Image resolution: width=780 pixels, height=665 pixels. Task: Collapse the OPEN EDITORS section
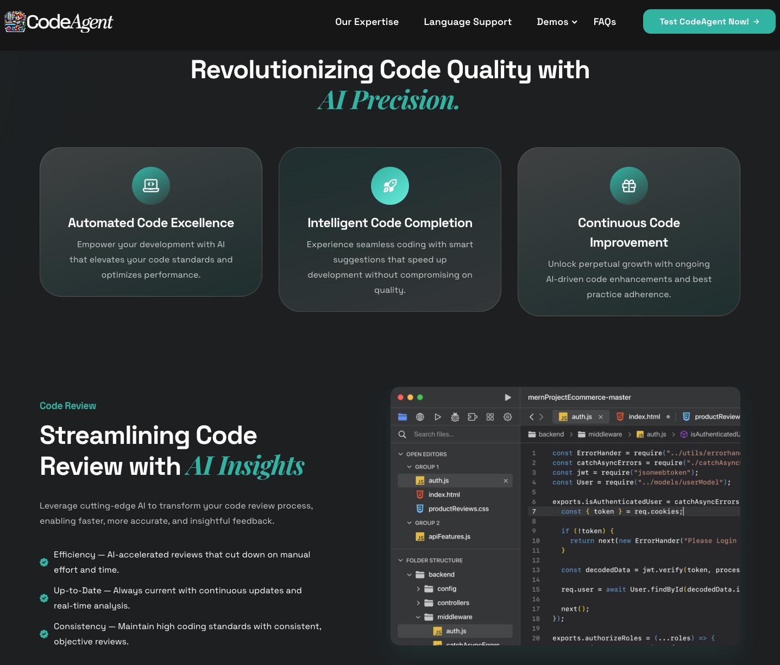point(401,454)
